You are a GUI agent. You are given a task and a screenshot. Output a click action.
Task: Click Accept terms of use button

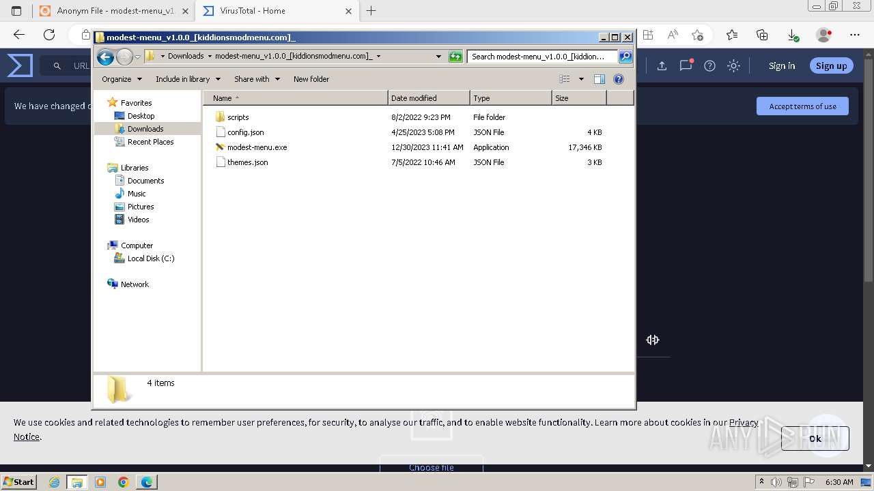tap(802, 106)
